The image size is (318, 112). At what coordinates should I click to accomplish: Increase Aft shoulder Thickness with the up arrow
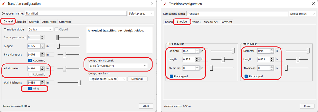(x=272, y=67)
